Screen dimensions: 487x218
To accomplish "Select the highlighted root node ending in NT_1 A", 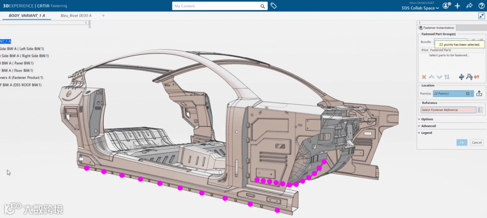I will tap(5, 41).
